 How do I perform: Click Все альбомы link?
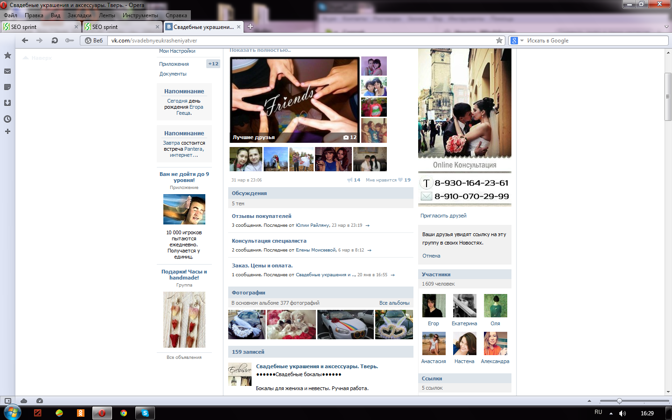coord(394,303)
